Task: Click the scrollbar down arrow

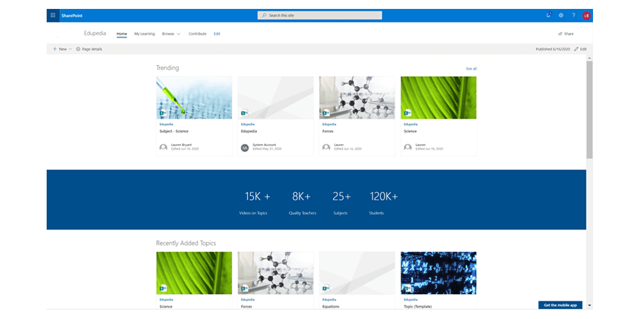Action: [590, 305]
